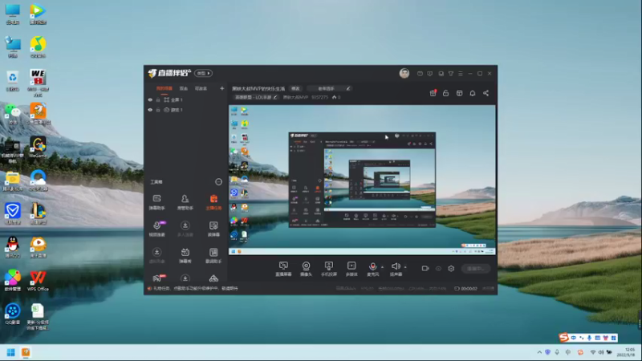Click the notice text in the status bar

point(195,289)
